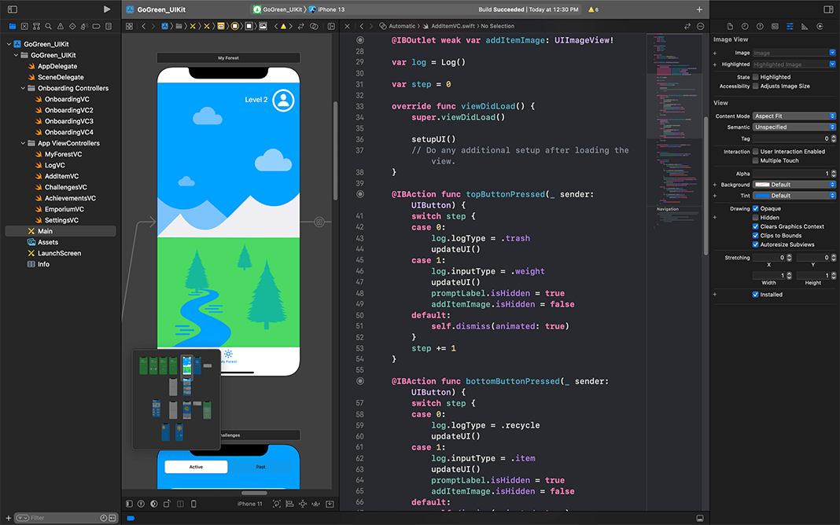Open the Source Control navigator
Image resolution: width=840 pixels, height=525 pixels.
point(24,26)
